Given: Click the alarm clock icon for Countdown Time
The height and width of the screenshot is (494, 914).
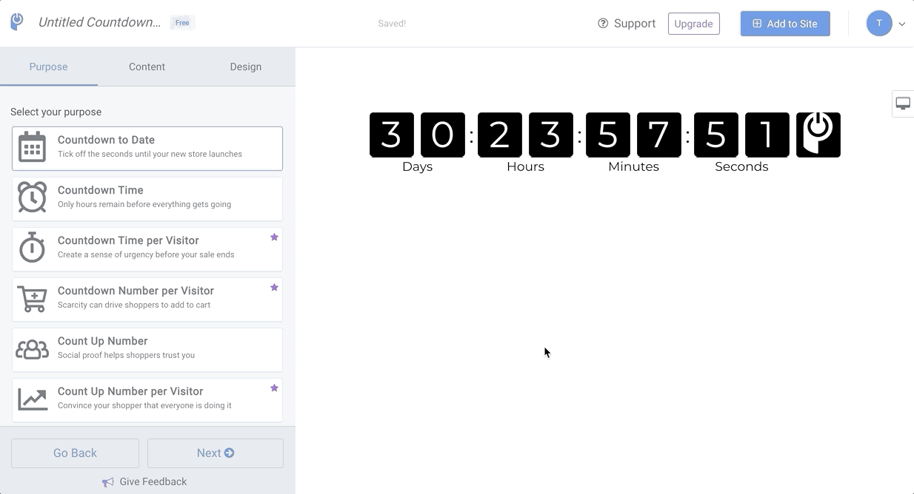Looking at the screenshot, I should point(32,197).
